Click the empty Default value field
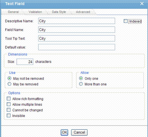148x137 pixels. (77, 47)
